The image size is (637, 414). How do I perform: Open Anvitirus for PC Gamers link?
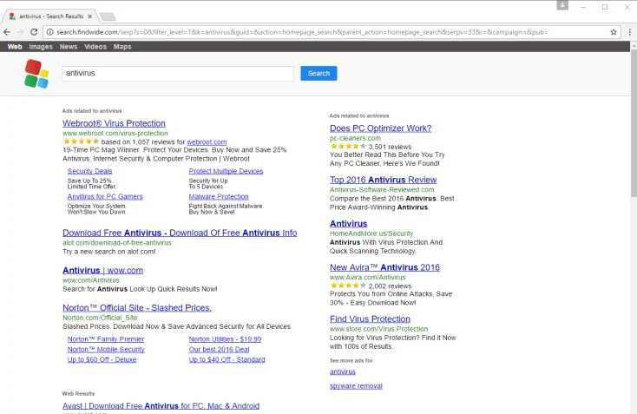pyautogui.click(x=105, y=196)
